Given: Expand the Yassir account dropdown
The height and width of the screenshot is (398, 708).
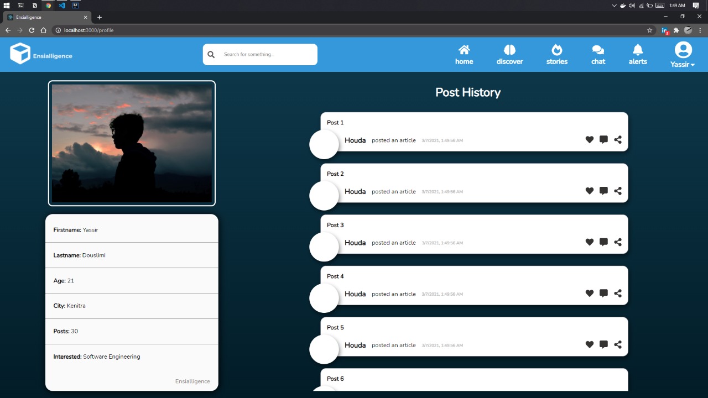Looking at the screenshot, I should [x=682, y=64].
